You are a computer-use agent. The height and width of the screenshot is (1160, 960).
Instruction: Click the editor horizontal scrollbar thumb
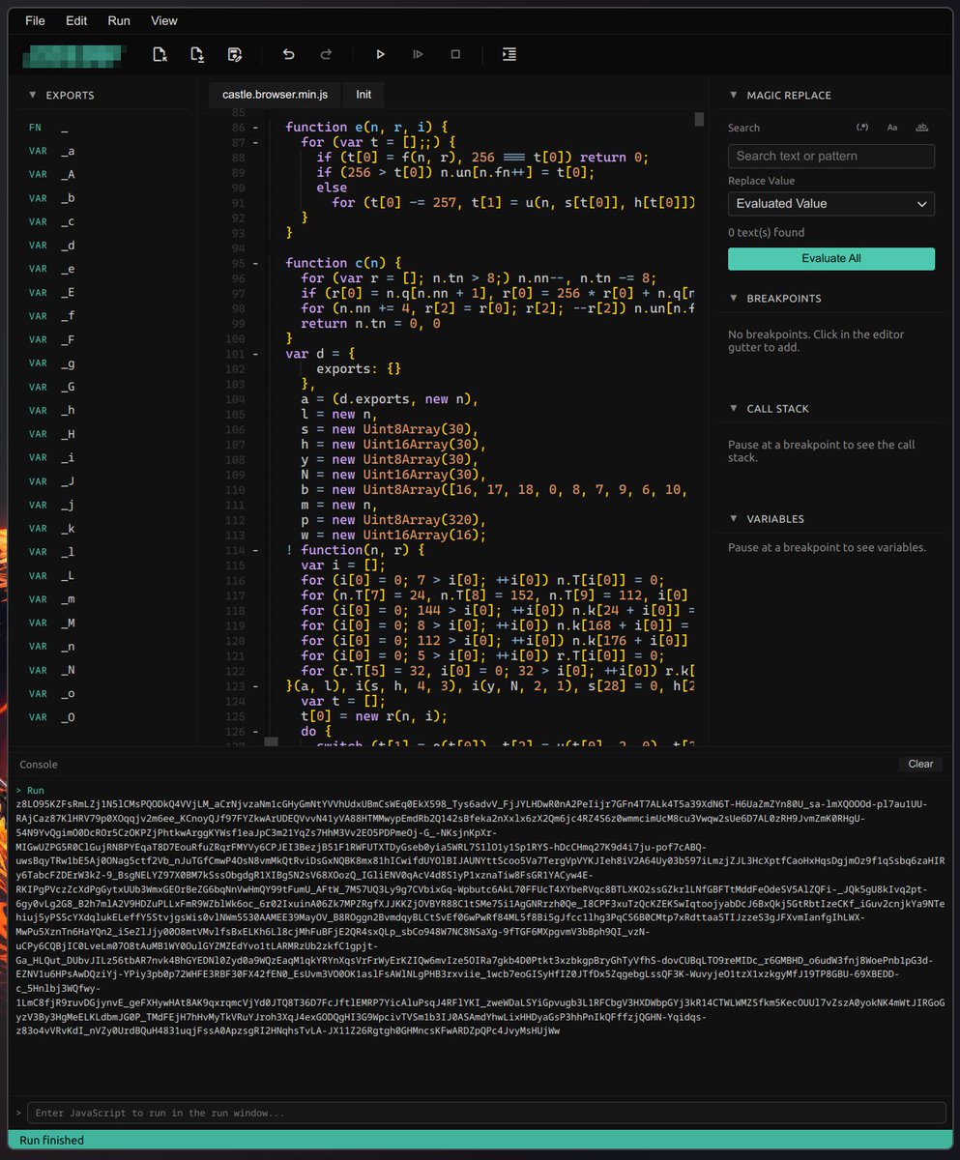[x=272, y=741]
